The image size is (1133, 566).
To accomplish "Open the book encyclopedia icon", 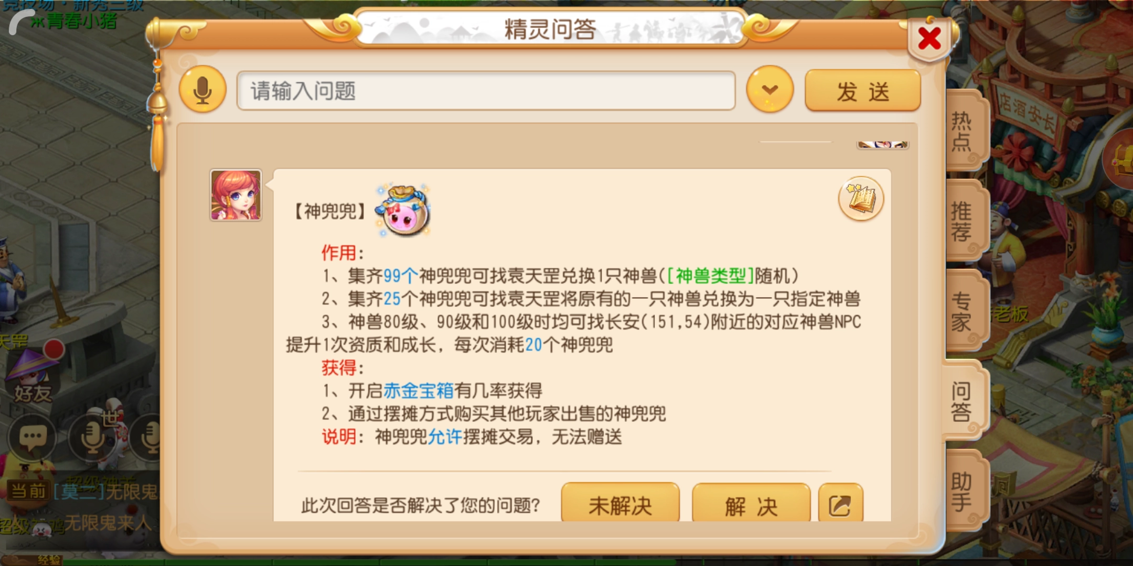I will (861, 198).
